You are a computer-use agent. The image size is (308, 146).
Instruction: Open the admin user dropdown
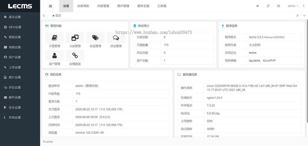[x=293, y=6]
